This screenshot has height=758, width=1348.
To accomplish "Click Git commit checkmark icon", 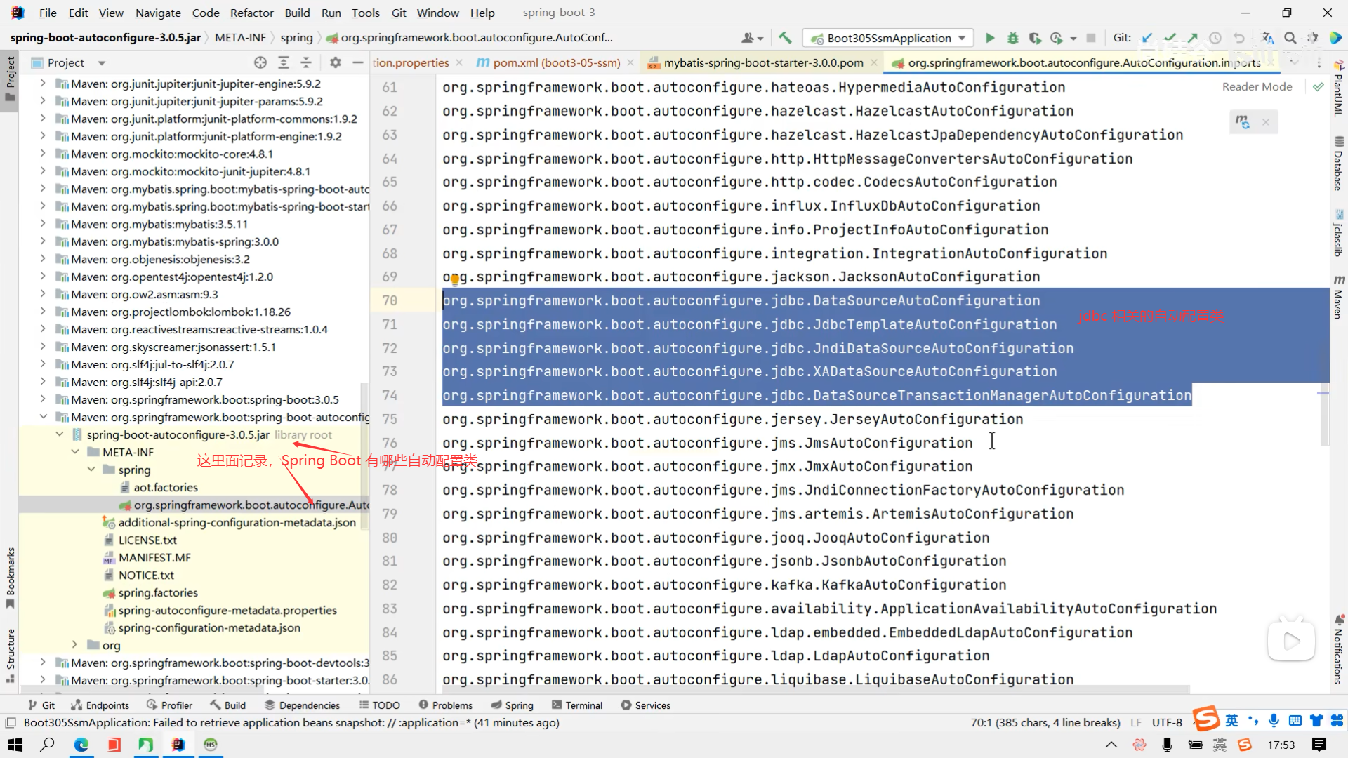I will pos(1170,38).
